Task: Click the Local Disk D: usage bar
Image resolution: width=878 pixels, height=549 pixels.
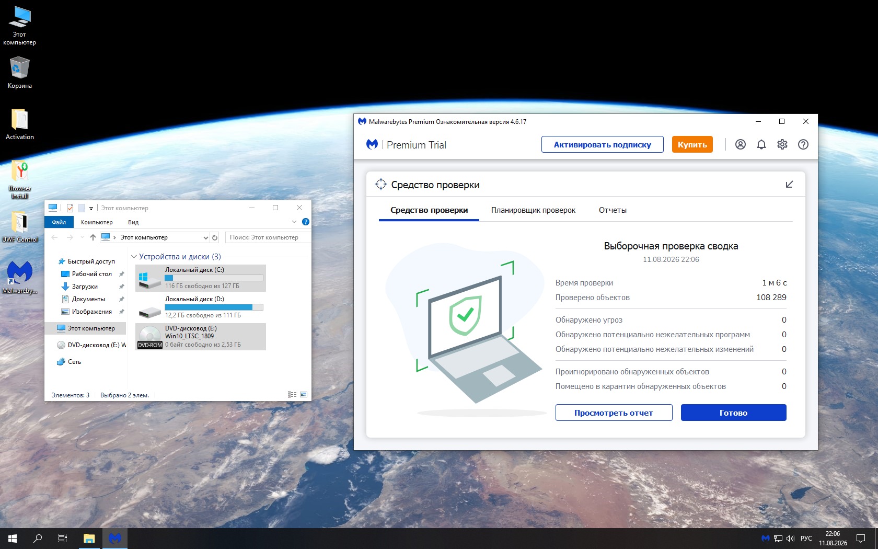Action: 214,307
